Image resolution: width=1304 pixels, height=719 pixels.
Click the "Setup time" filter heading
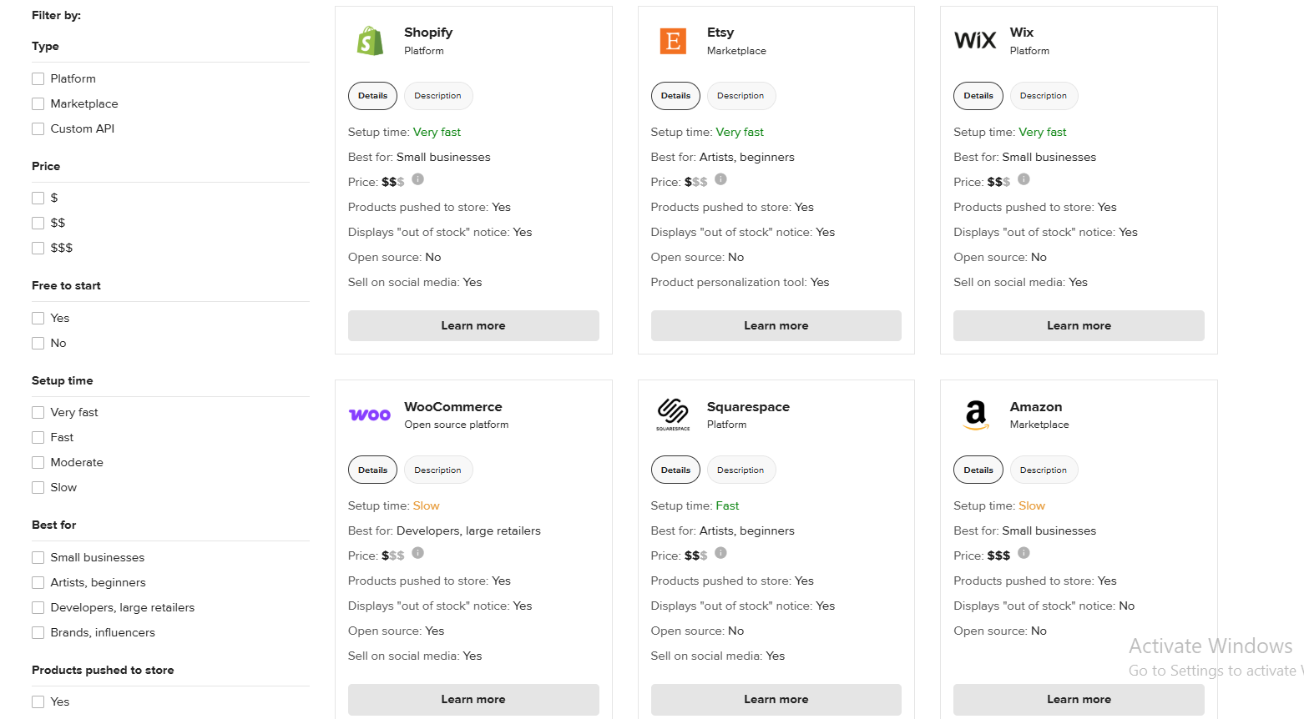63,380
